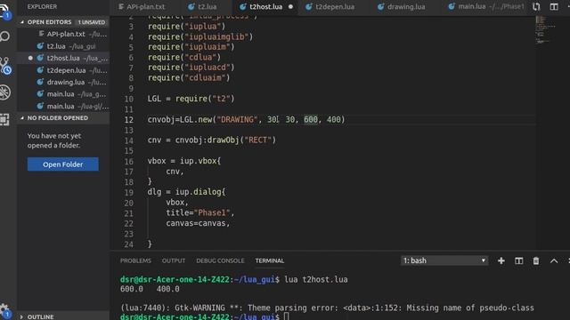The height and width of the screenshot is (320, 570).
Task: Kill the terminal with trash icon
Action: pyautogui.click(x=536, y=260)
